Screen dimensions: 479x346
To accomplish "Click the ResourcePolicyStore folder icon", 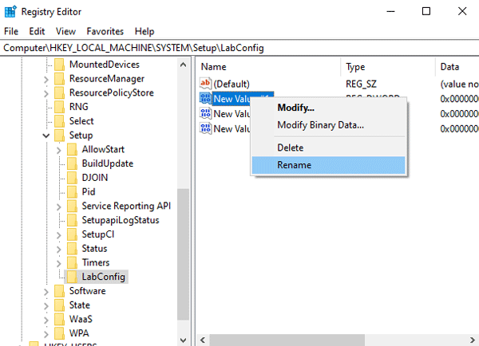I will (59, 92).
